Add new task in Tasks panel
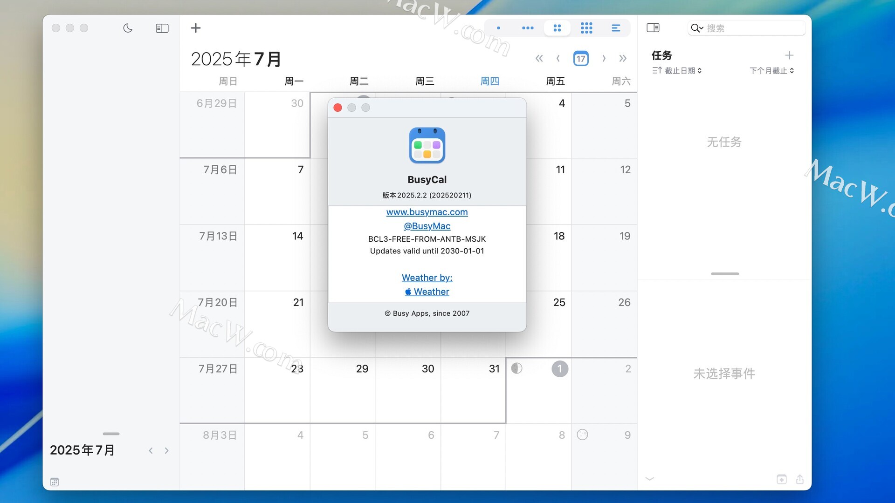Screen dimensions: 895x503 click(789, 55)
